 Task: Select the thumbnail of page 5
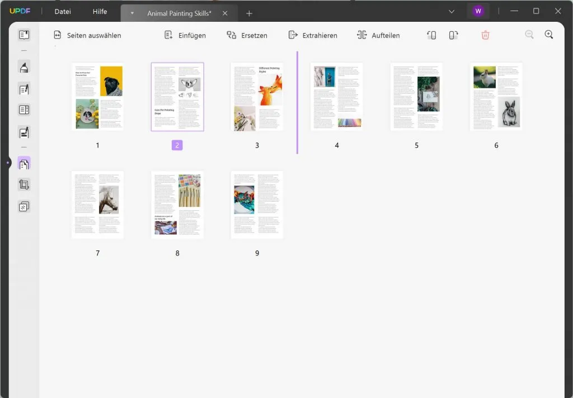(416, 96)
